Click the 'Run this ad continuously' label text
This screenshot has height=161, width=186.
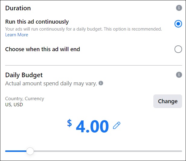tap(37, 22)
